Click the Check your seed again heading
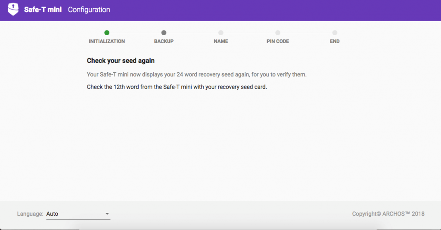The width and height of the screenshot is (441, 230). click(x=121, y=61)
